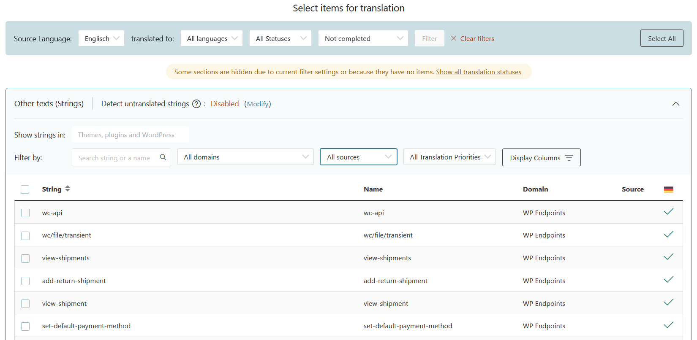
Task: Open the All Translation Priorities dropdown
Action: point(449,157)
